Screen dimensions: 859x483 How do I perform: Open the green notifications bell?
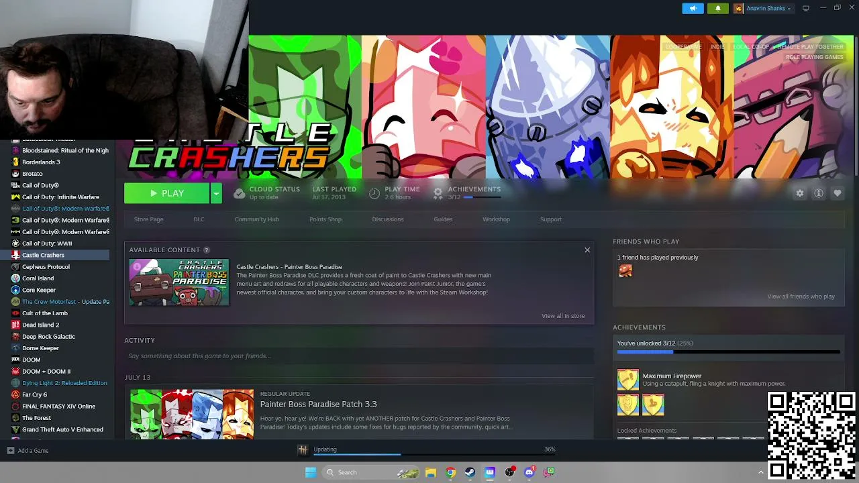coord(717,8)
